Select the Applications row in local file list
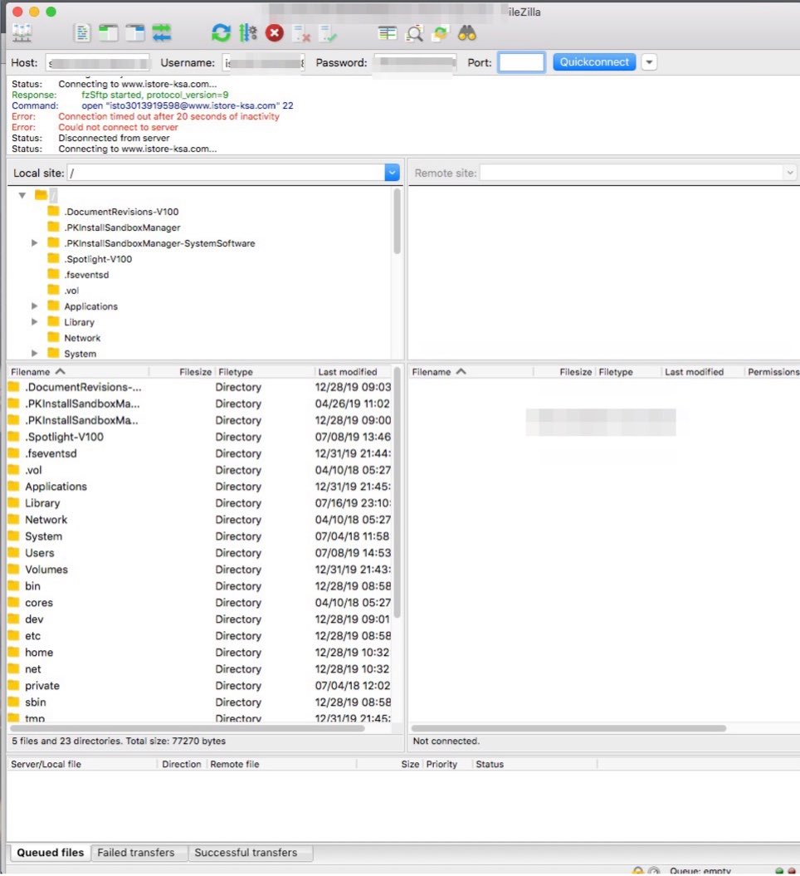This screenshot has width=800, height=876. 200,487
